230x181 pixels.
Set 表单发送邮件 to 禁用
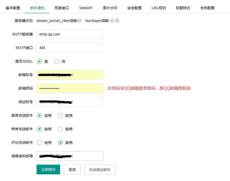click(x=60, y=129)
